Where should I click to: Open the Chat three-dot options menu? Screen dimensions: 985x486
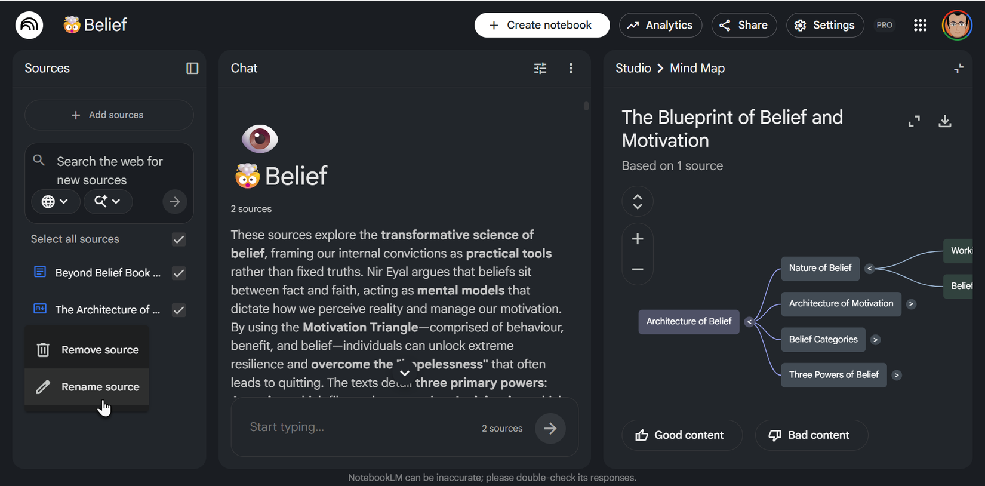coord(571,68)
